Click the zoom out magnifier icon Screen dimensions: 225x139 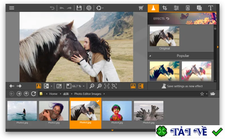(92, 86)
